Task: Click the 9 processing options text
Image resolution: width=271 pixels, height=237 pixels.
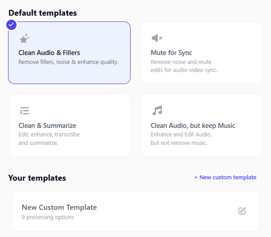Action: [48, 217]
